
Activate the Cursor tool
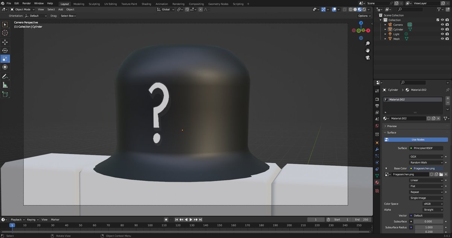coord(5,33)
